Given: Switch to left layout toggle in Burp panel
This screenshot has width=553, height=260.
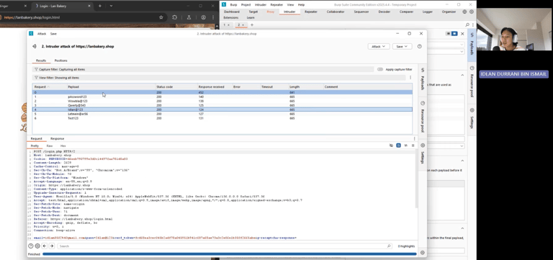Looking at the screenshot, I should coord(449,34).
